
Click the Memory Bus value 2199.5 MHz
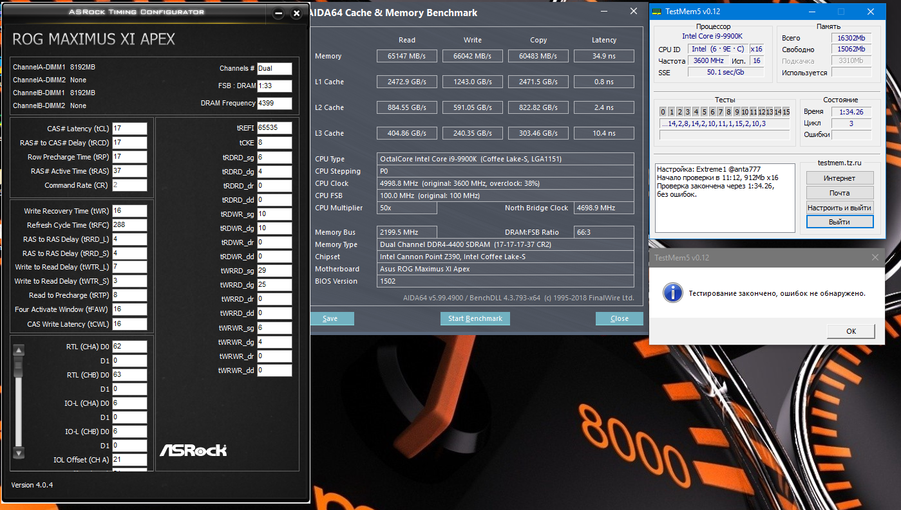click(x=407, y=232)
